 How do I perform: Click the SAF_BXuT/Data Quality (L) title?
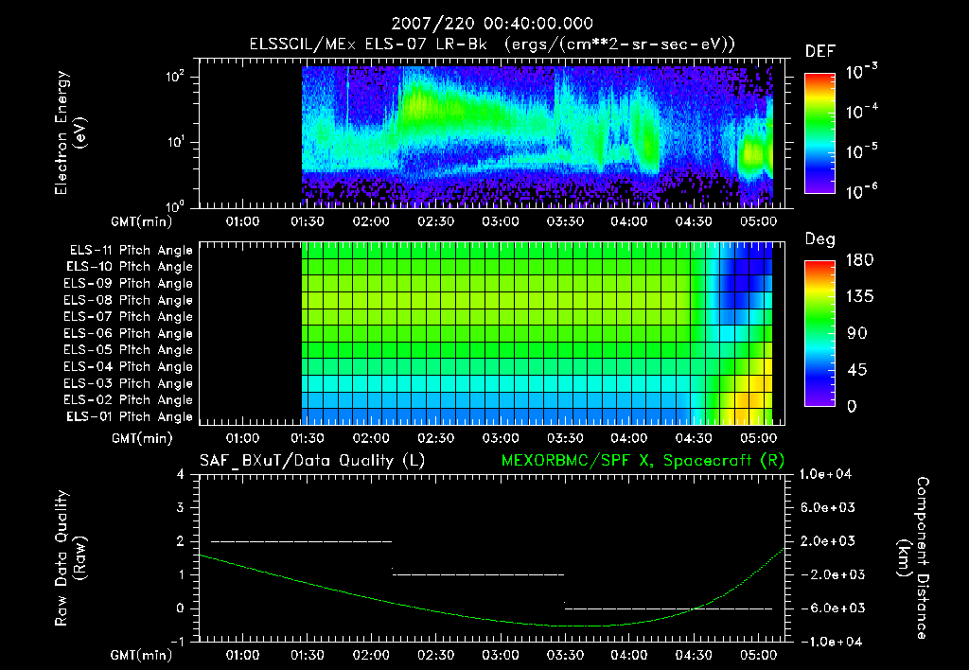[312, 461]
